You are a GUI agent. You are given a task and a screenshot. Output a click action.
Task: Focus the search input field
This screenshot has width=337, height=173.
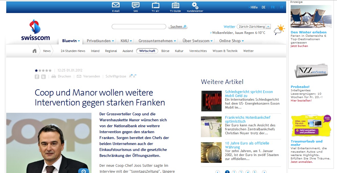(139, 27)
